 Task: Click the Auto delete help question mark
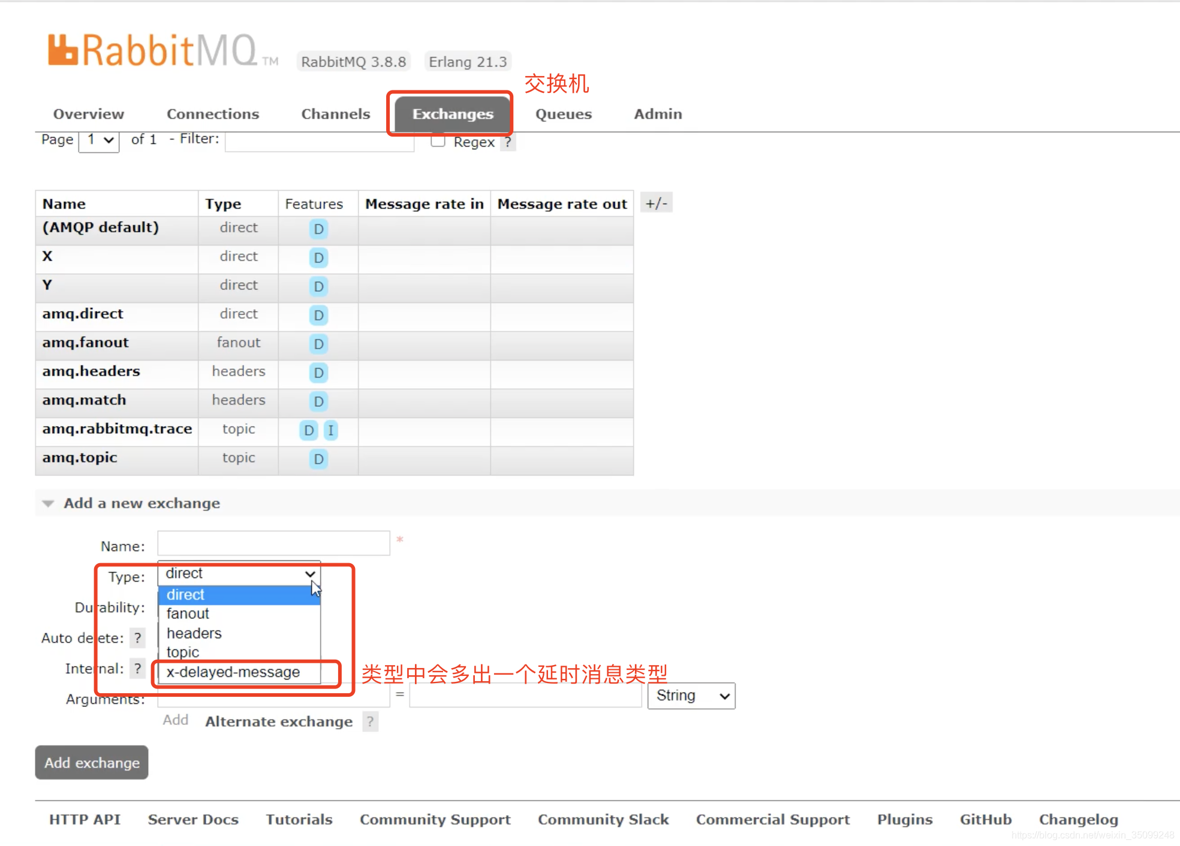(x=138, y=638)
